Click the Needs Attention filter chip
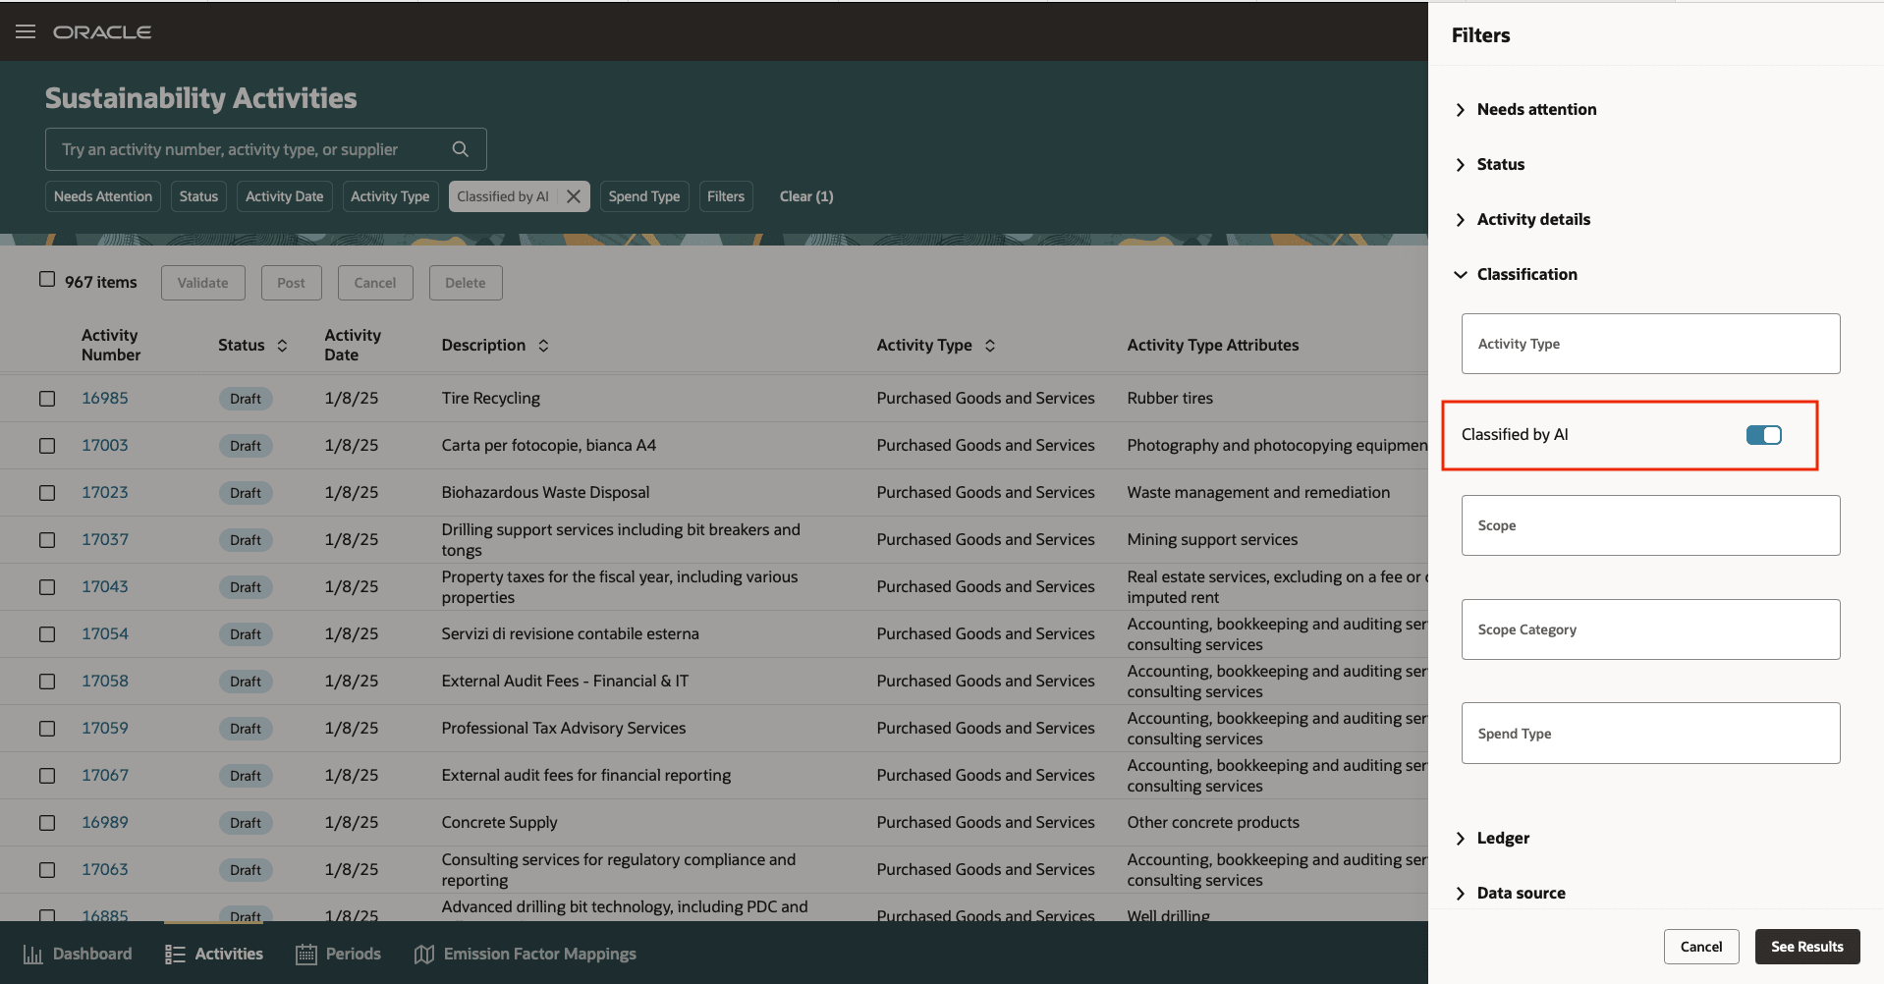Viewport: 1884px width, 984px height. click(x=103, y=196)
